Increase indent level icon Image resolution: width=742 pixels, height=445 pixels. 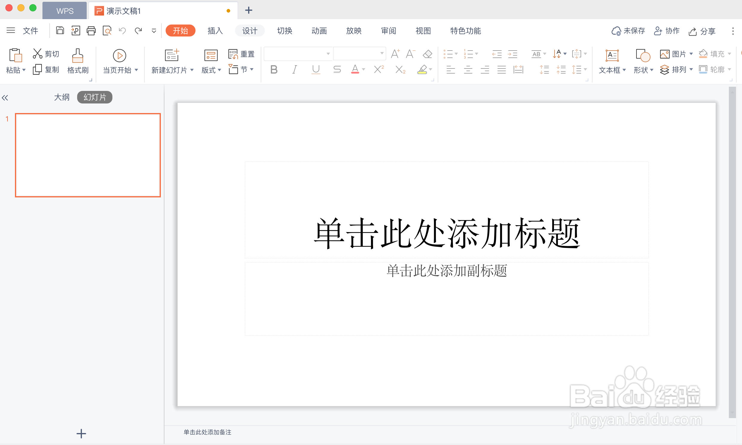(x=512, y=54)
